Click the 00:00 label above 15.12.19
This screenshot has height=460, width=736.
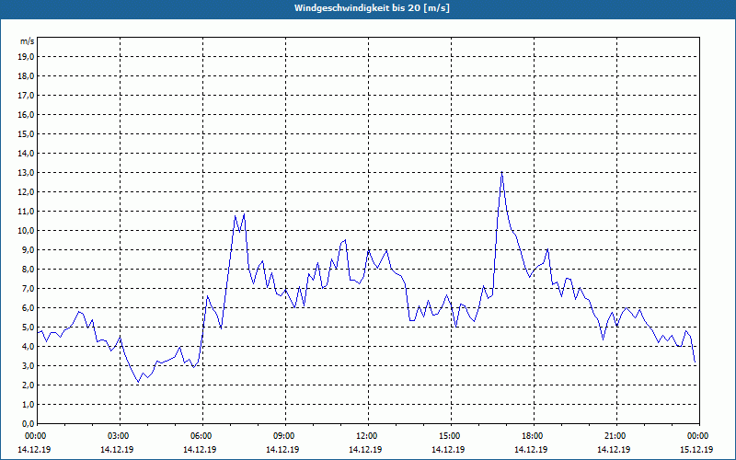[696, 436]
